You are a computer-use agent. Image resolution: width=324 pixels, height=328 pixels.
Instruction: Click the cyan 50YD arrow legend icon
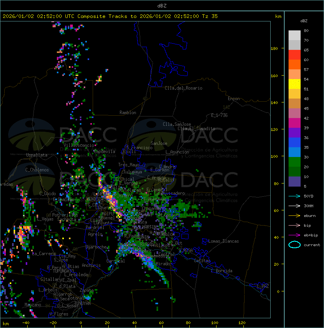pyautogui.click(x=294, y=196)
